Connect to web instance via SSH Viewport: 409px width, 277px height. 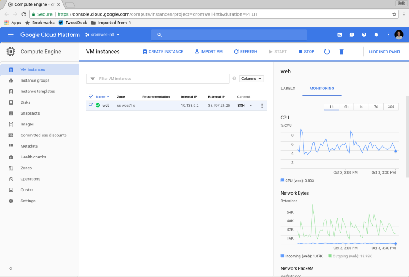point(241,106)
